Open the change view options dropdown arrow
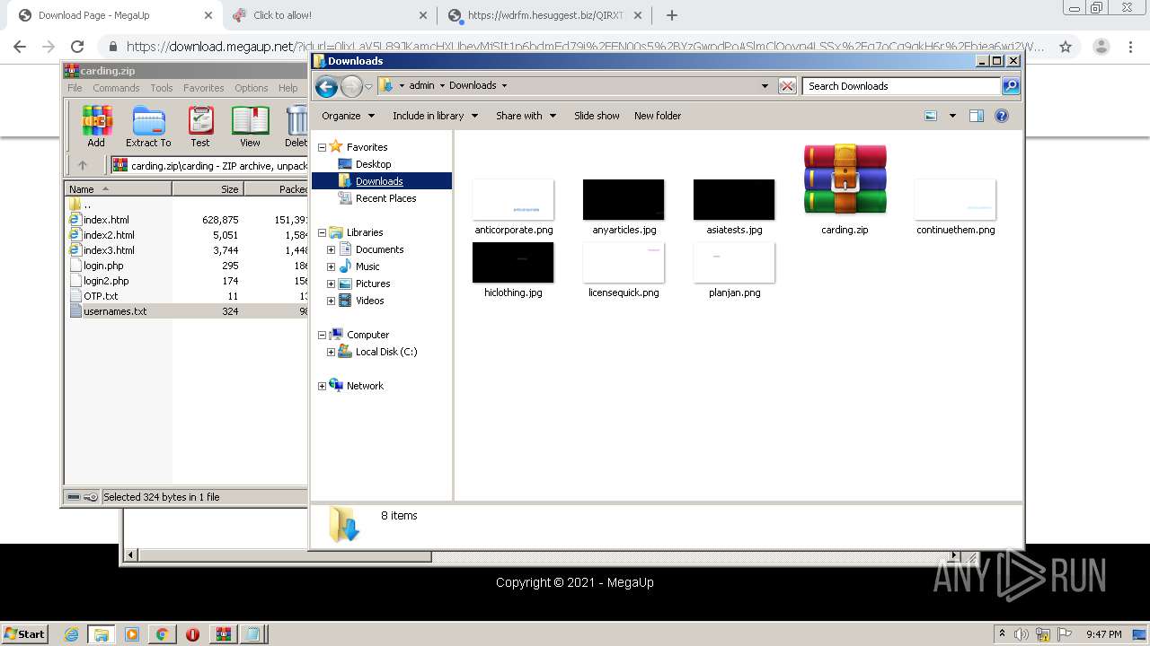 [x=952, y=116]
